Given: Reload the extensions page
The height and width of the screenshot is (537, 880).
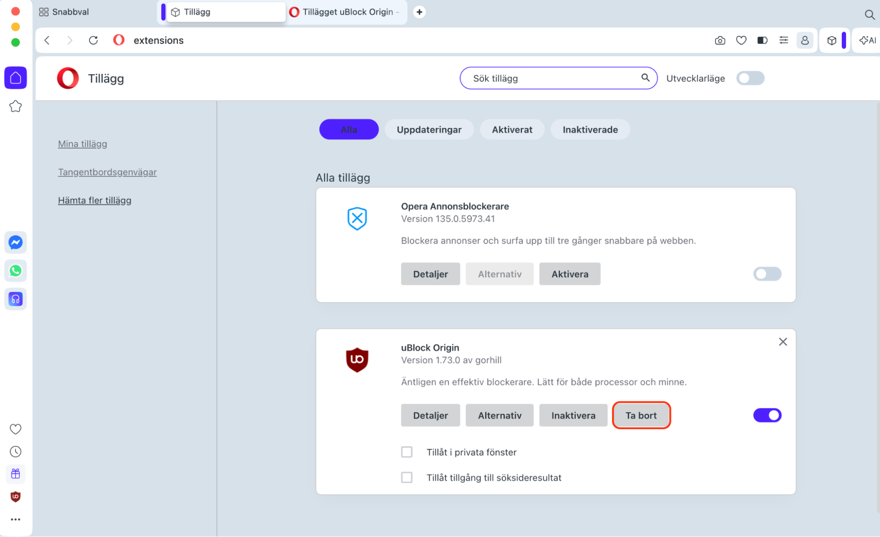Looking at the screenshot, I should (93, 40).
